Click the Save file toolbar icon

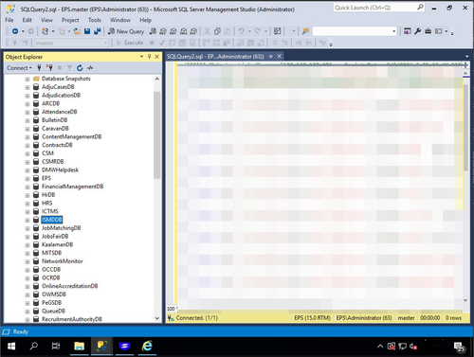pyautogui.click(x=87, y=31)
